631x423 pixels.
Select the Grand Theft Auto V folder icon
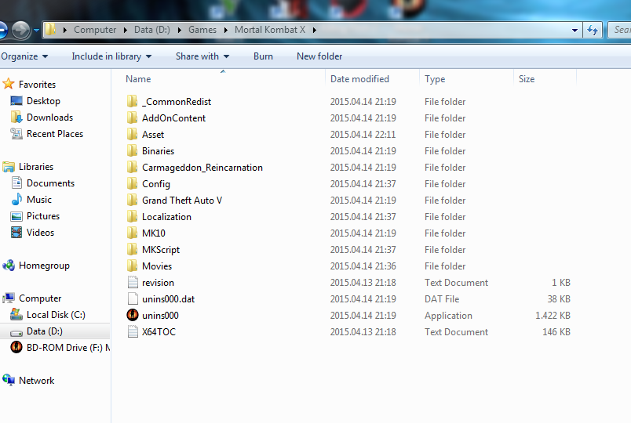tap(132, 200)
